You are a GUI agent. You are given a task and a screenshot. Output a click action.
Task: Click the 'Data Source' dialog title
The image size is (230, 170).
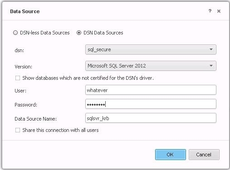click(25, 11)
